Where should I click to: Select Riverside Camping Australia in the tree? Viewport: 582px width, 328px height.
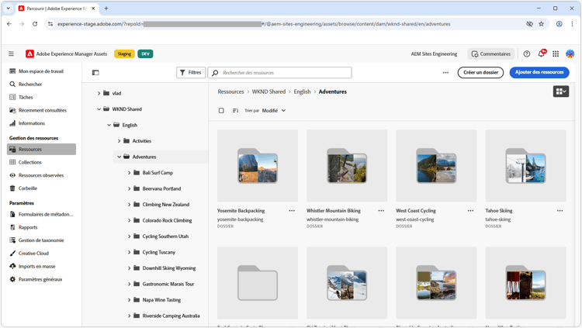coord(171,316)
